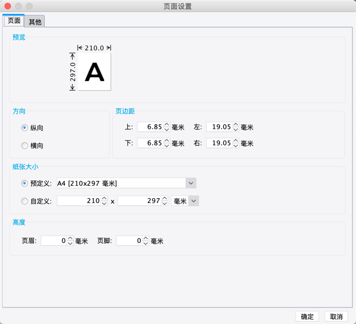Increase the 下 margin with up arrow
The width and height of the screenshot is (356, 324).
click(x=167, y=141)
